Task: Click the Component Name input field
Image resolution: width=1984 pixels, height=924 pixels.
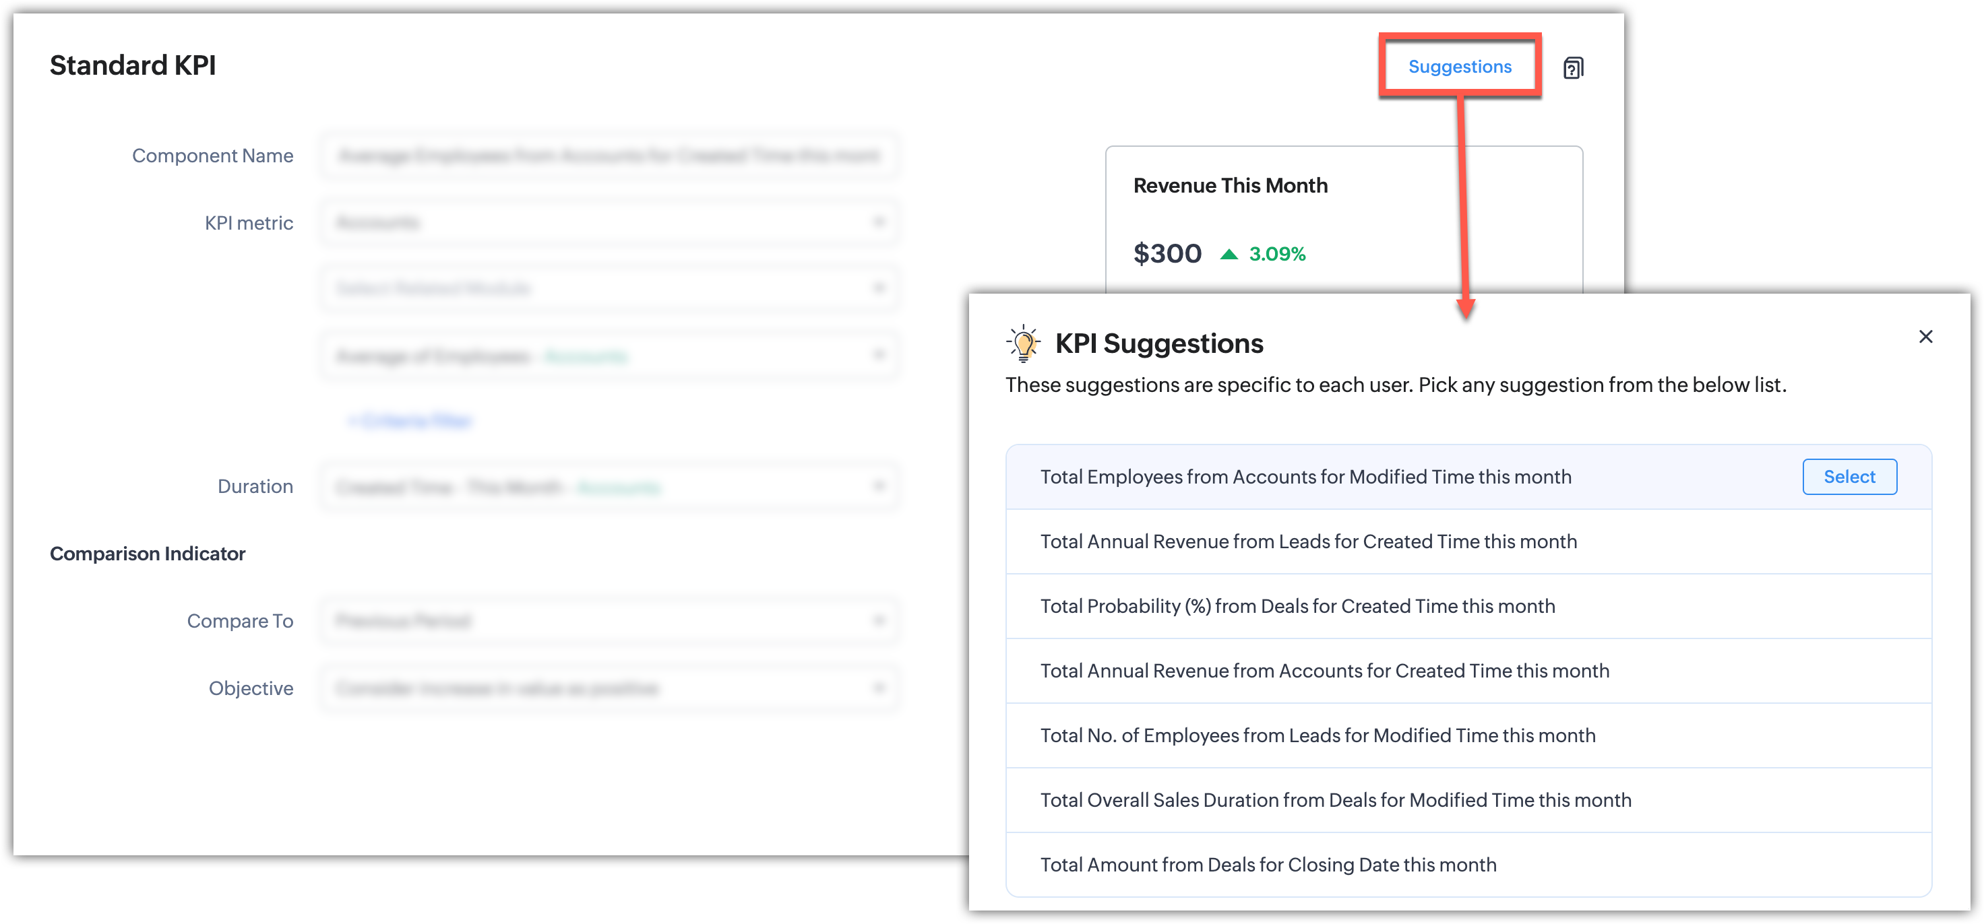Action: click(x=609, y=156)
